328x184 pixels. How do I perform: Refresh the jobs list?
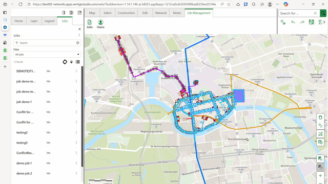(65, 62)
